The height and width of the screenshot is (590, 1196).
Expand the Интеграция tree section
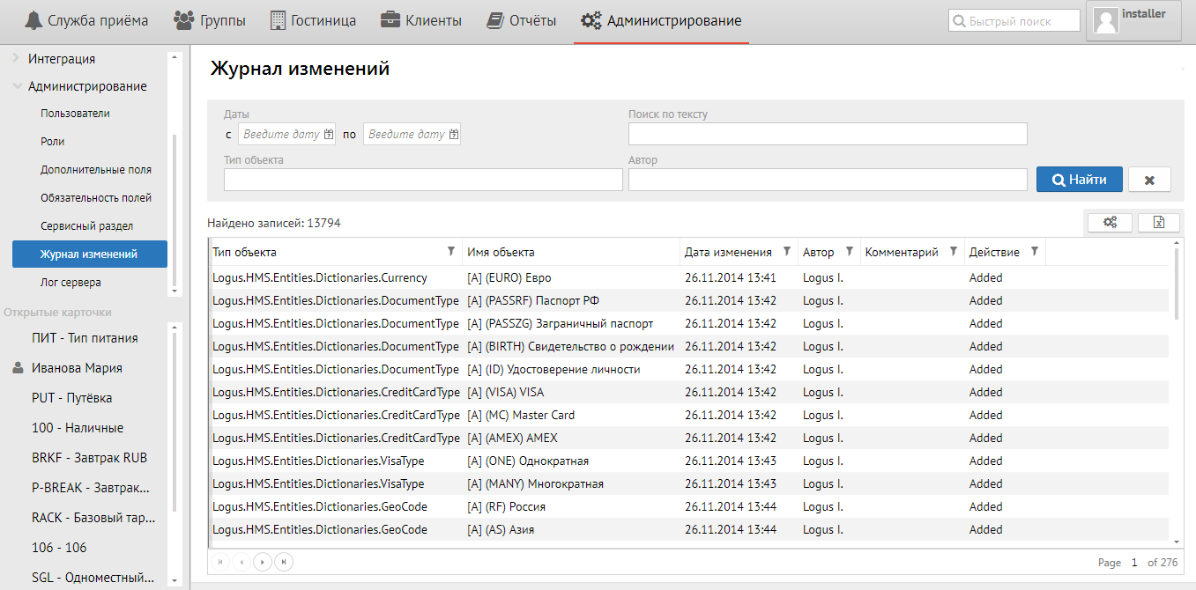point(16,59)
